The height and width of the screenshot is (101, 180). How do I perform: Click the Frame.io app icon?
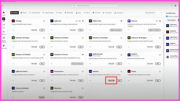[129, 21]
